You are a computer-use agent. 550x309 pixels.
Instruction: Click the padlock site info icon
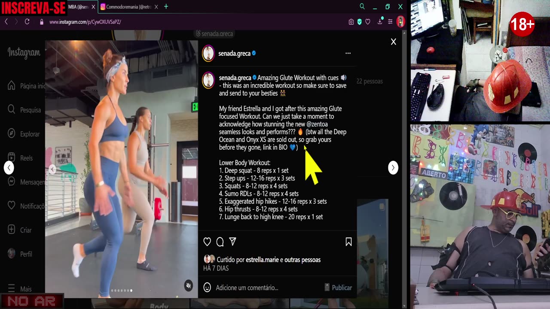(42, 22)
